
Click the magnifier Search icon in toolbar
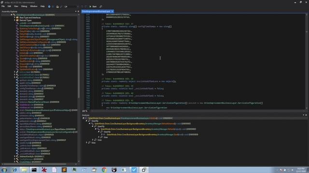point(101,6)
